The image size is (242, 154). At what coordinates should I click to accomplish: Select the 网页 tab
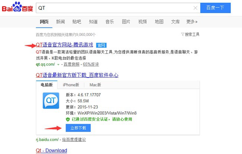coord(44,22)
